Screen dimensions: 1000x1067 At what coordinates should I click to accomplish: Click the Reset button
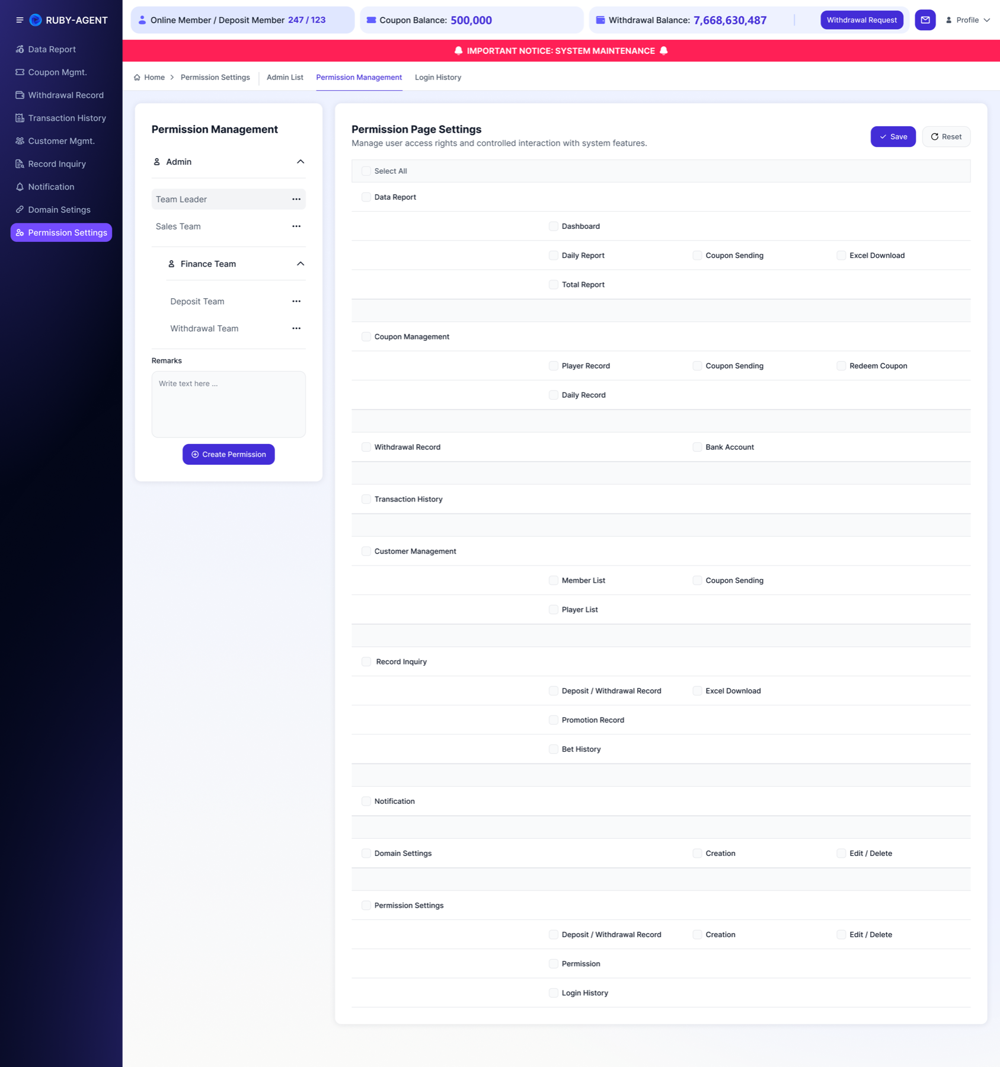coord(946,137)
